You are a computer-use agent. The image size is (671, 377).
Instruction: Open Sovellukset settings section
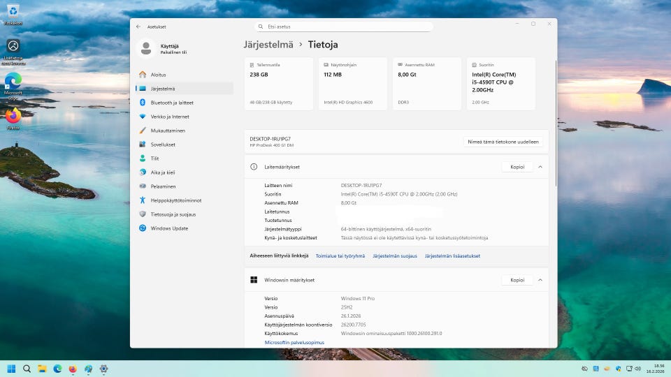163,145
